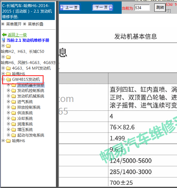Click the green back arrow icon
The height and width of the screenshot is (188, 177).
(x=4, y=35)
